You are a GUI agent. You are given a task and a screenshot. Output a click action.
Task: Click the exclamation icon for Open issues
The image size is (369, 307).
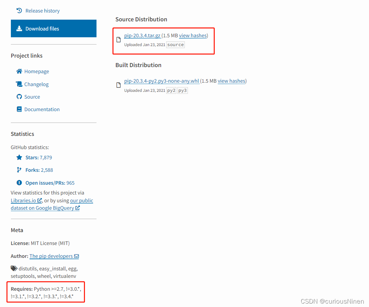19,183
